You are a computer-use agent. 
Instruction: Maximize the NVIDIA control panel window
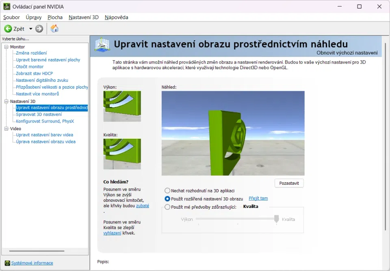[359, 7]
